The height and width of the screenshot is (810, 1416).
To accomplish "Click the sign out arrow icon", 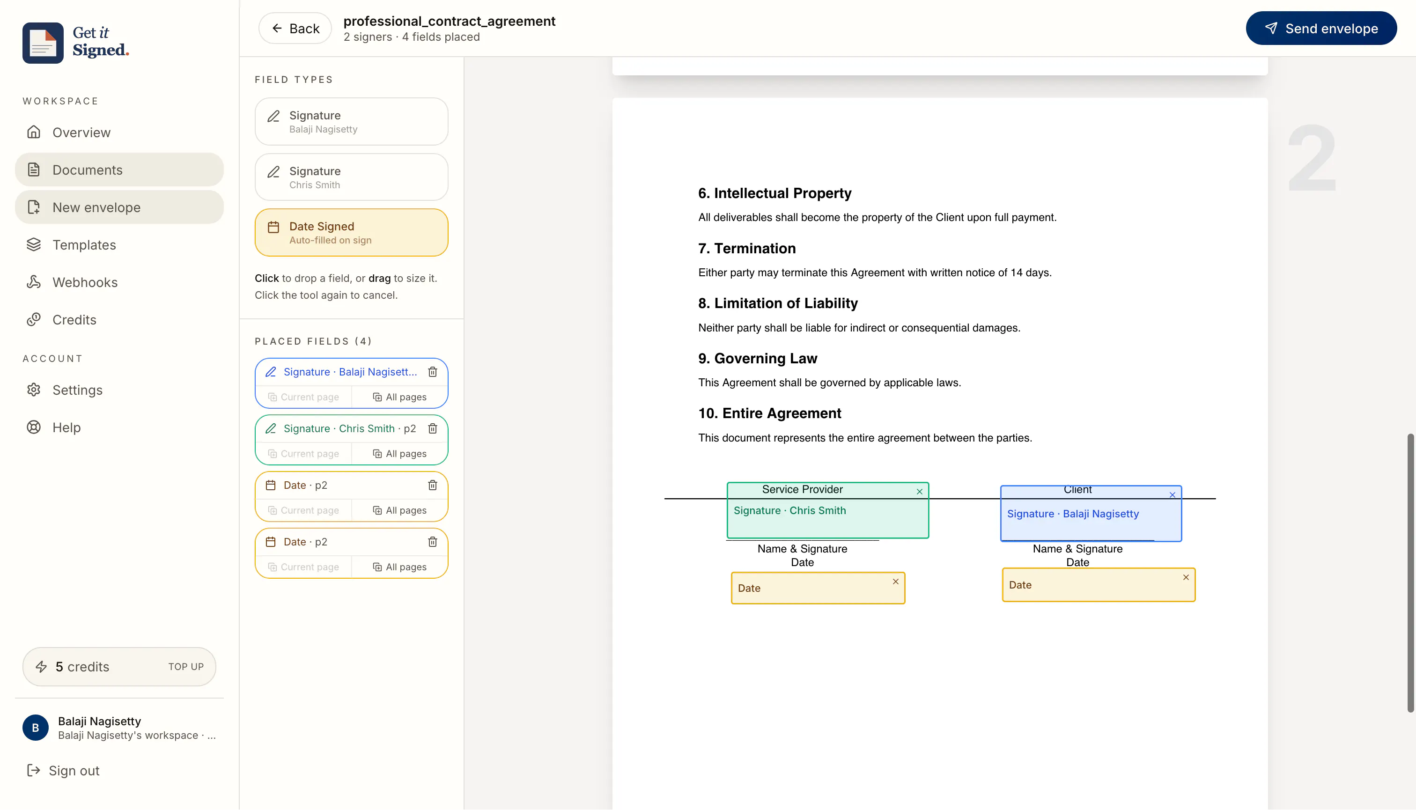I will (34, 770).
